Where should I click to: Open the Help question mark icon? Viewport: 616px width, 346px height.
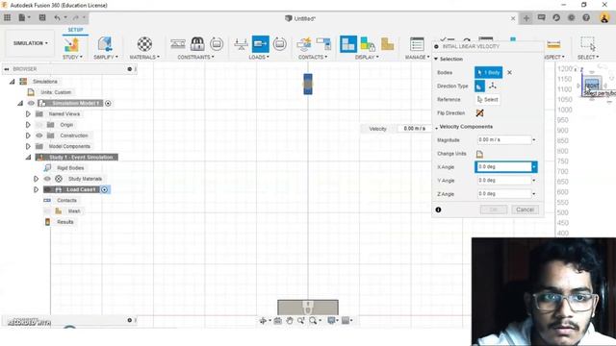tap(586, 17)
